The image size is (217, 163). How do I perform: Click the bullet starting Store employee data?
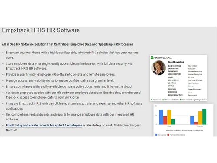[69, 66]
